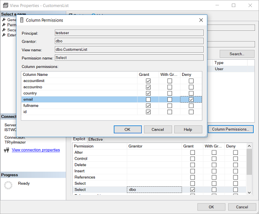
Task: Check Grant for Insert permission
Action: point(192,171)
